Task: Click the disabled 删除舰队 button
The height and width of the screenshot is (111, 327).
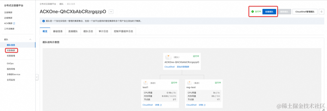Action: point(284,12)
